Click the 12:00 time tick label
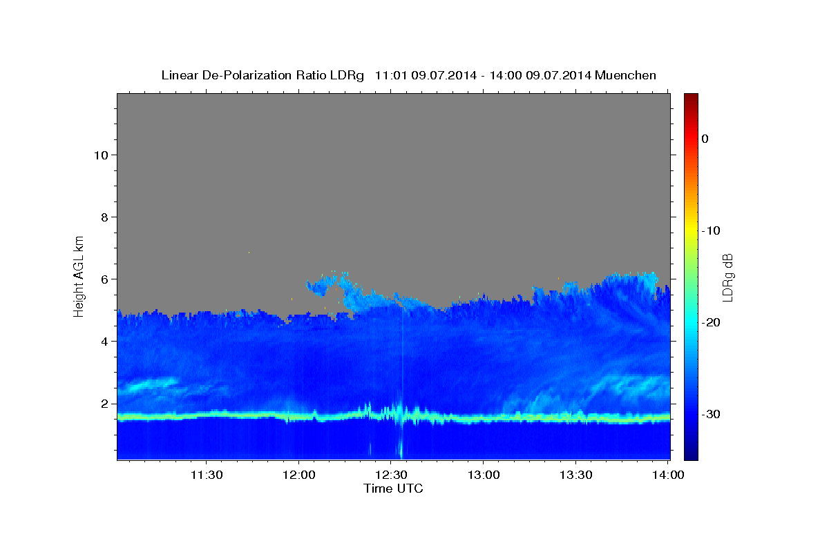Viewport: 829px width, 552px height. tap(298, 475)
